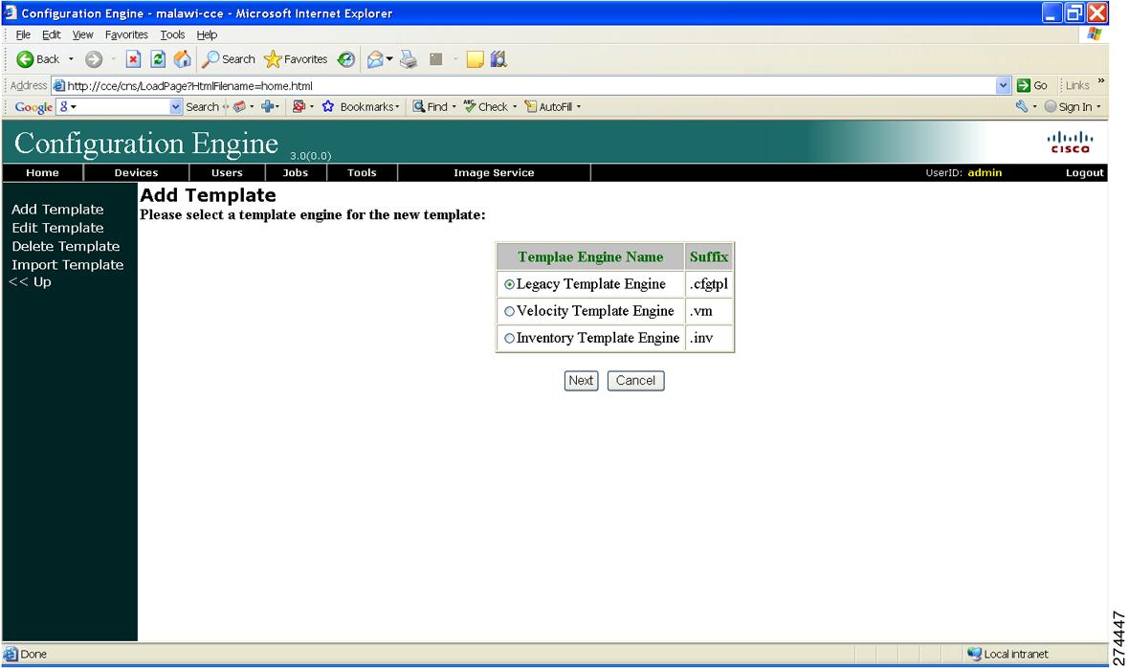Click the Cisco logo
1129x668 pixels.
click(x=1070, y=142)
